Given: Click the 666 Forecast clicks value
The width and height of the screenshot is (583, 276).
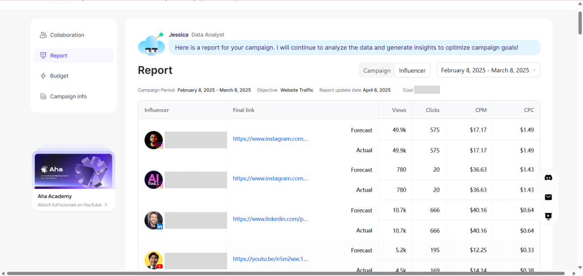Looking at the screenshot, I should pos(434,210).
